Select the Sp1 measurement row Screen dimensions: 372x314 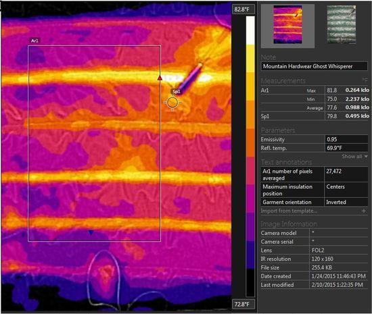pos(315,116)
